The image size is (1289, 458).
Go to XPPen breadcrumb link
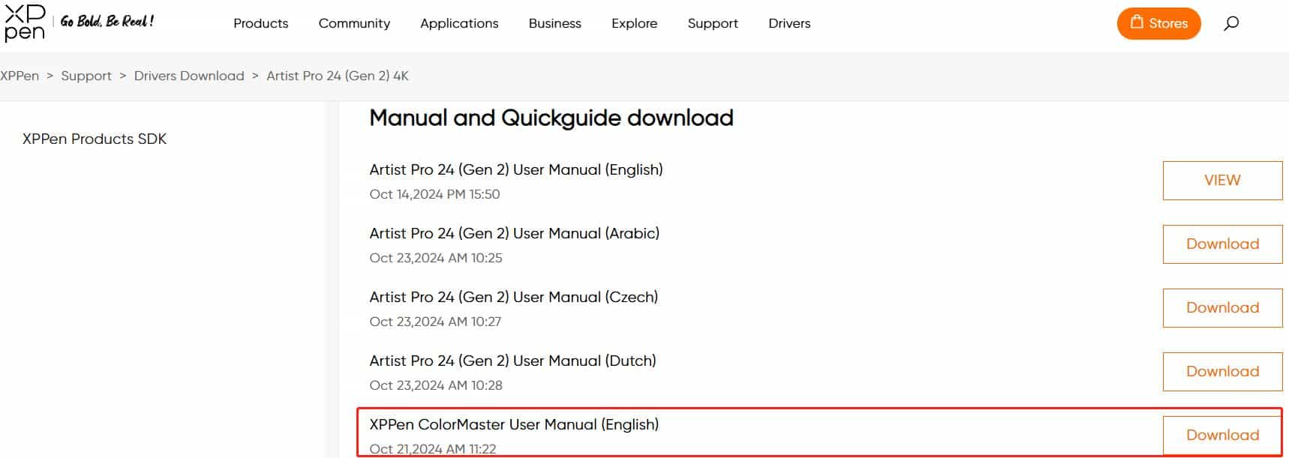pos(20,76)
